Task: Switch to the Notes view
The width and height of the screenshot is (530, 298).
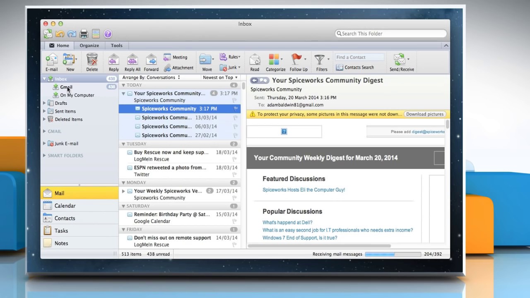Action: [79, 243]
